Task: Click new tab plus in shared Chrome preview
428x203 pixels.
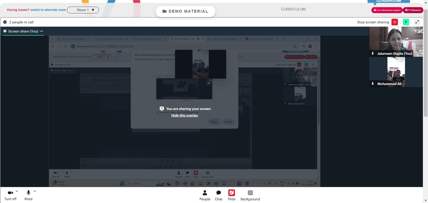Action: 284,39
